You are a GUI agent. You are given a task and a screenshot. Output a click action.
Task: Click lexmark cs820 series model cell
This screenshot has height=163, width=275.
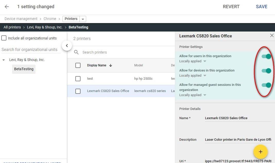click(x=150, y=91)
